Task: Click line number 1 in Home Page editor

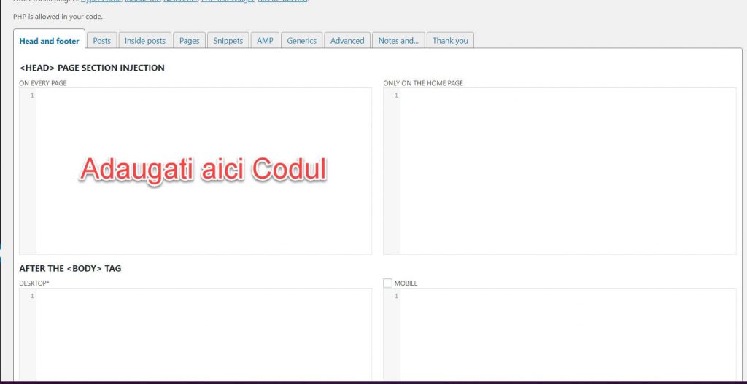Action: tap(395, 95)
